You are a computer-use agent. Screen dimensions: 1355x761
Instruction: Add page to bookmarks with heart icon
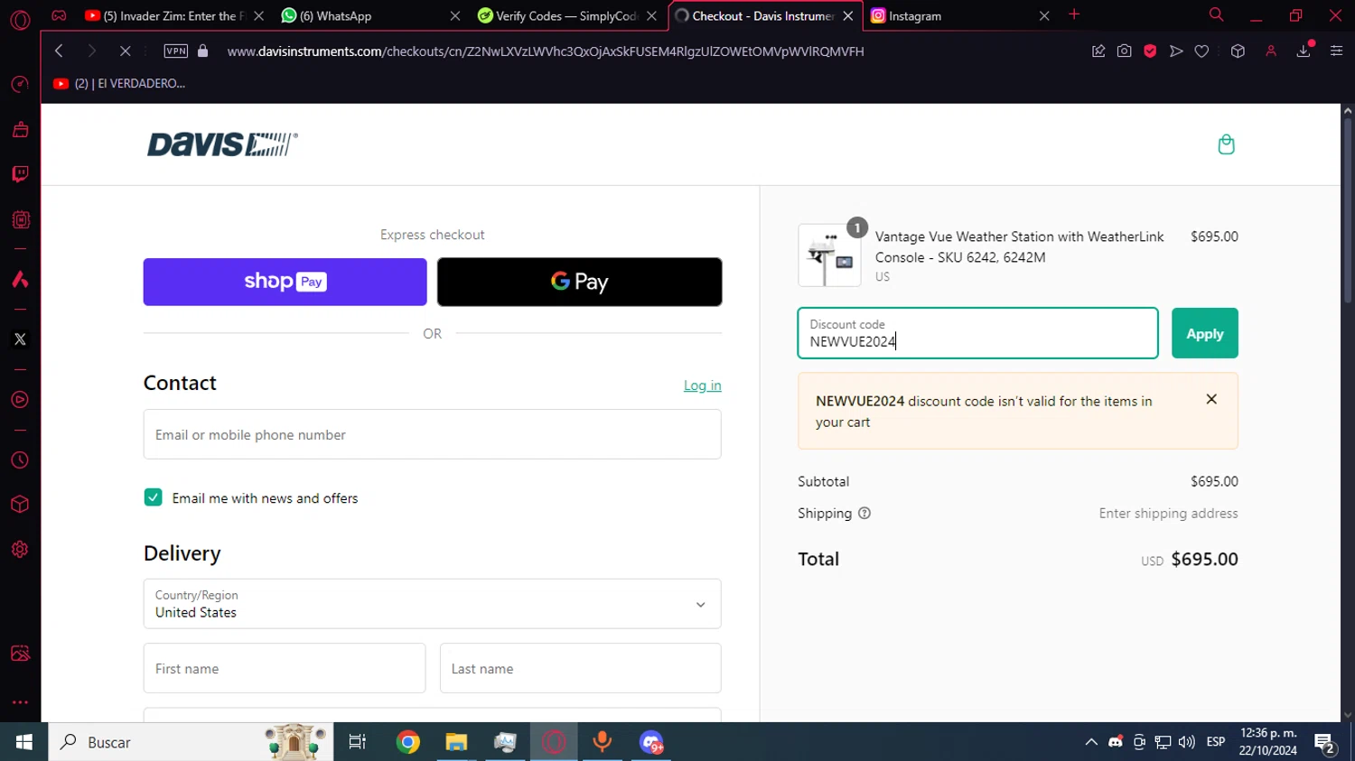(x=1201, y=51)
